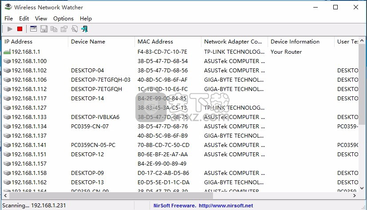367x210 pixels.
Task: Click the device icon of 192.168.1.157
Action: coord(7,164)
